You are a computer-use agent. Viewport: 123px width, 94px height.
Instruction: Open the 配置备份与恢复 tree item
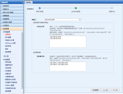click(10, 80)
